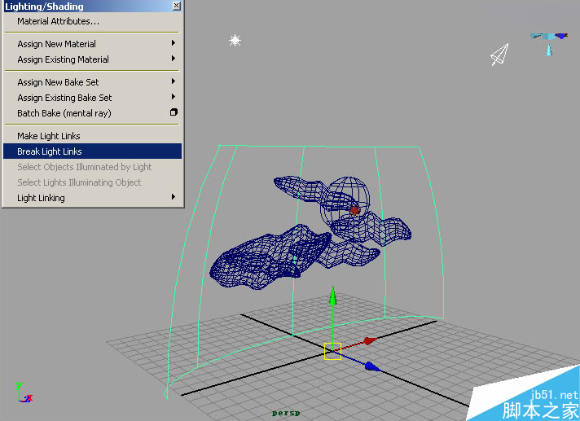
Task: Click the yellow center move manipulator square
Action: pyautogui.click(x=332, y=351)
